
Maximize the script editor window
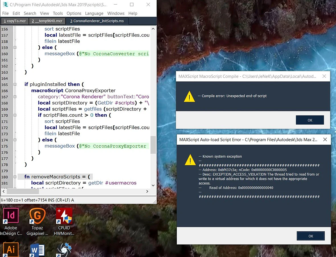tap(132, 4)
